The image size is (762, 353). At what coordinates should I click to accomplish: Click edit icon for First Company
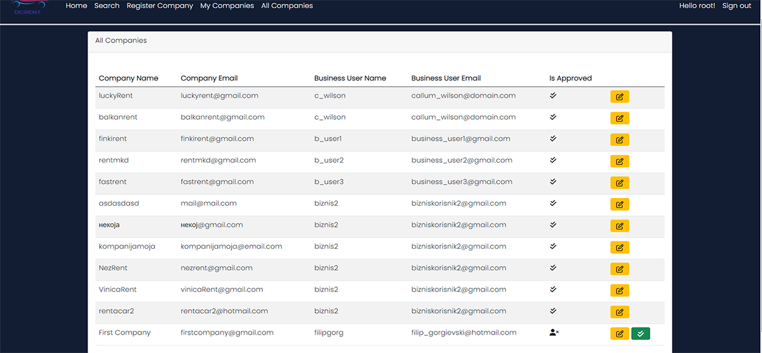tap(619, 333)
